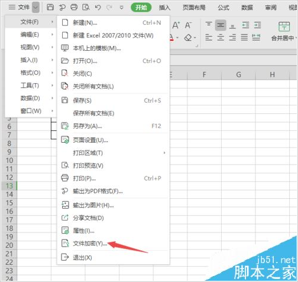Click the share document menu icon
This screenshot has height=282, width=298.
click(x=65, y=218)
